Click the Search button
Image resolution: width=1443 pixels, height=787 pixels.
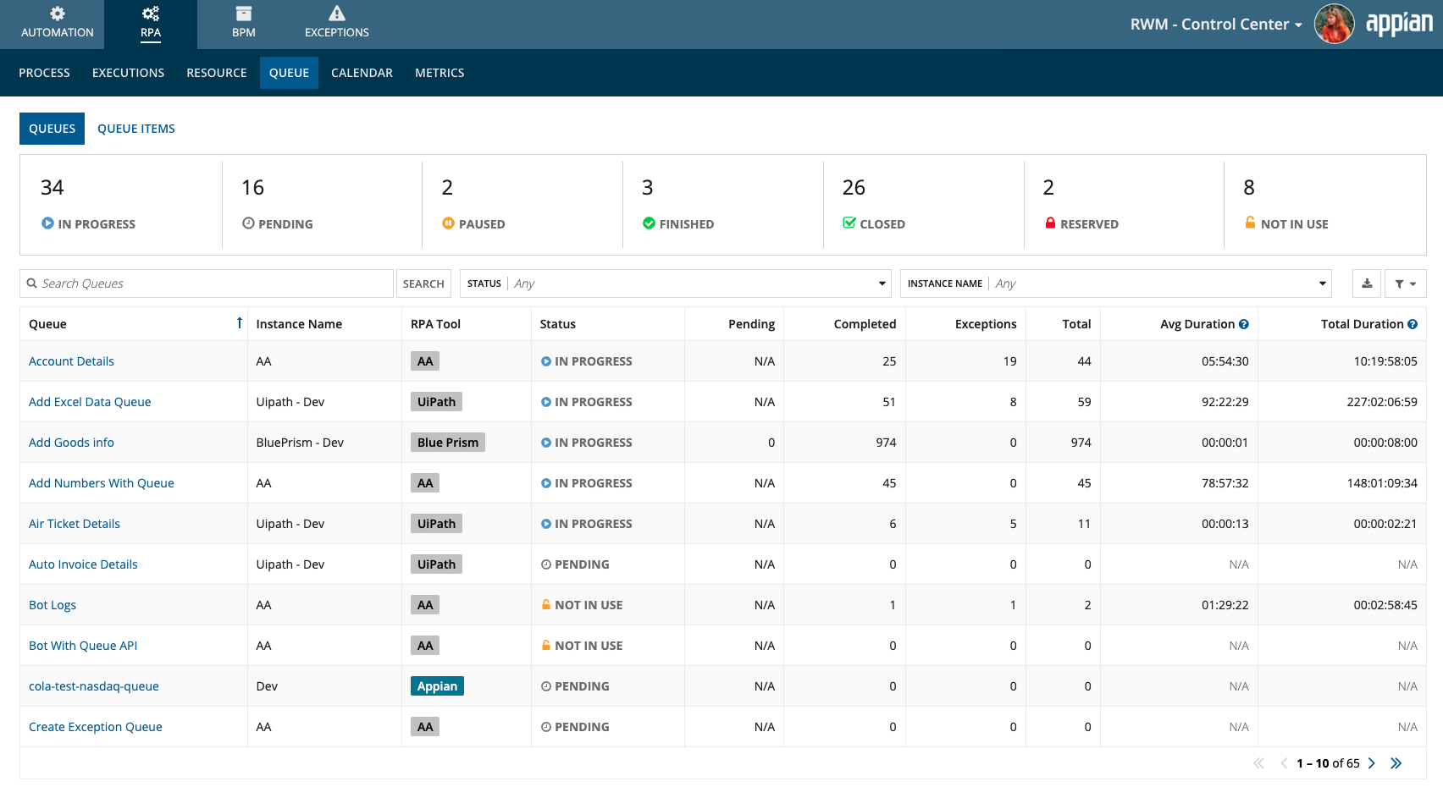[423, 283]
